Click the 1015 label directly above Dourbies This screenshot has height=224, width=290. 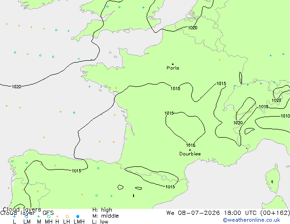191,145
